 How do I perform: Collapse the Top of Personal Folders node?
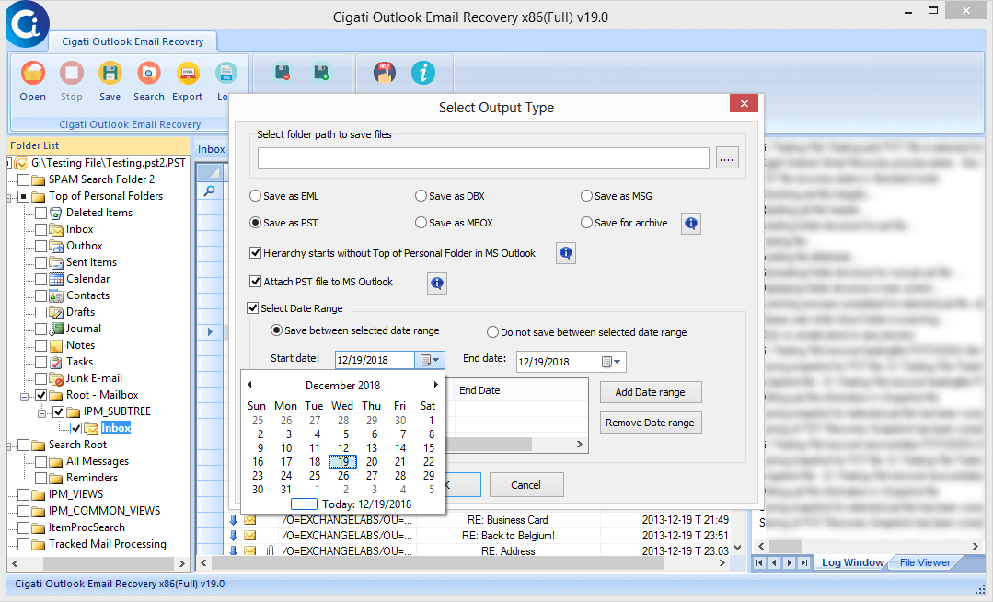(9, 198)
